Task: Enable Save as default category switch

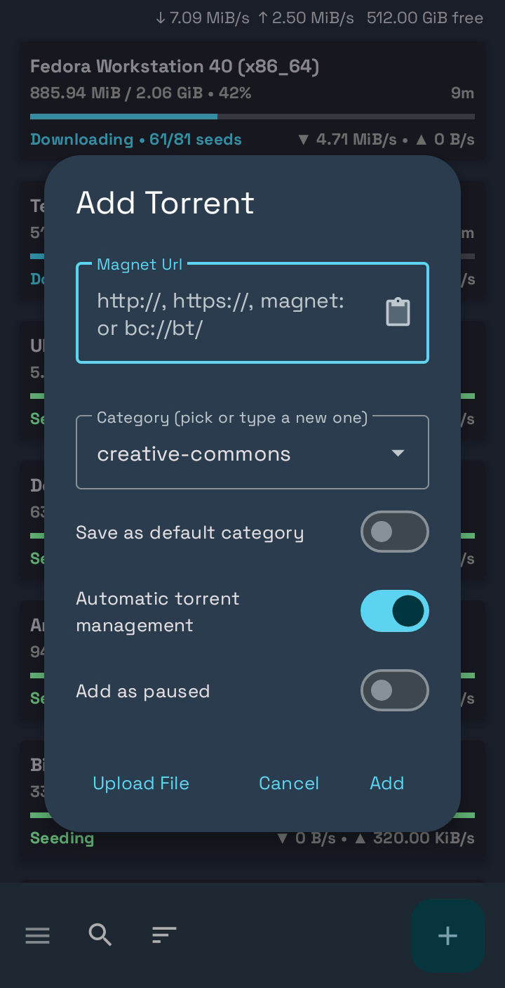Action: click(x=394, y=532)
